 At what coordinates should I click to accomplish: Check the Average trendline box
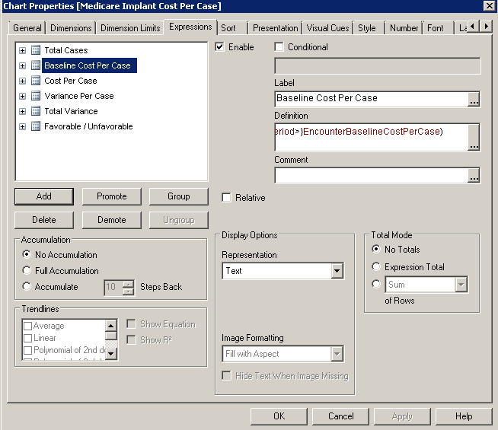coord(28,326)
